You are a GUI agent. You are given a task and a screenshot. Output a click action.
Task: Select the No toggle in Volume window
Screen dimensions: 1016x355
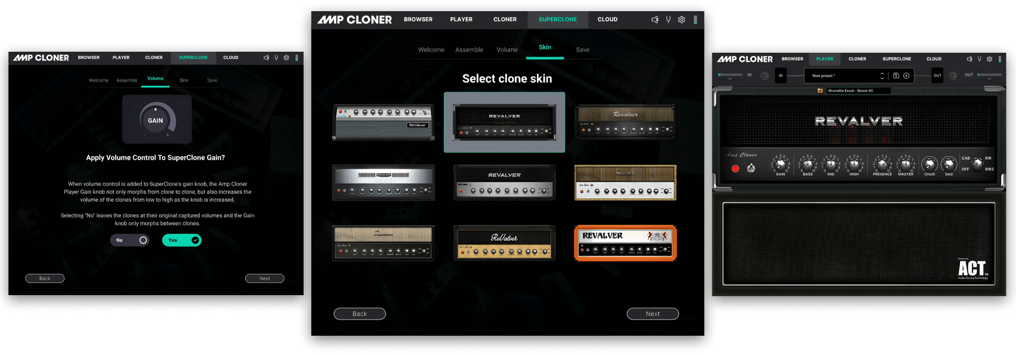click(x=130, y=240)
